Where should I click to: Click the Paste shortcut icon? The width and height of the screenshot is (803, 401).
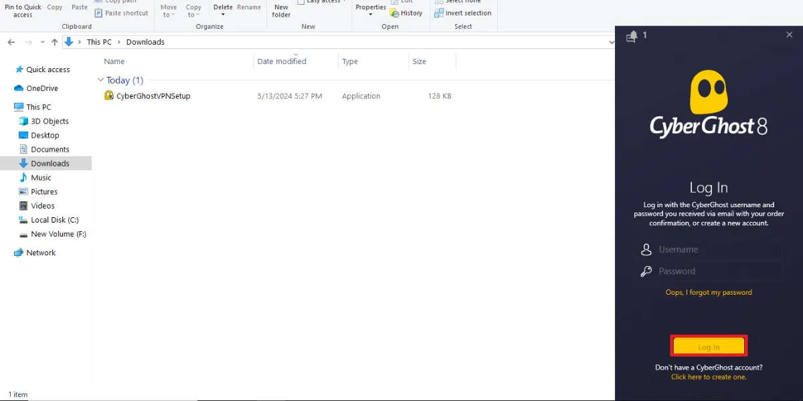98,13
